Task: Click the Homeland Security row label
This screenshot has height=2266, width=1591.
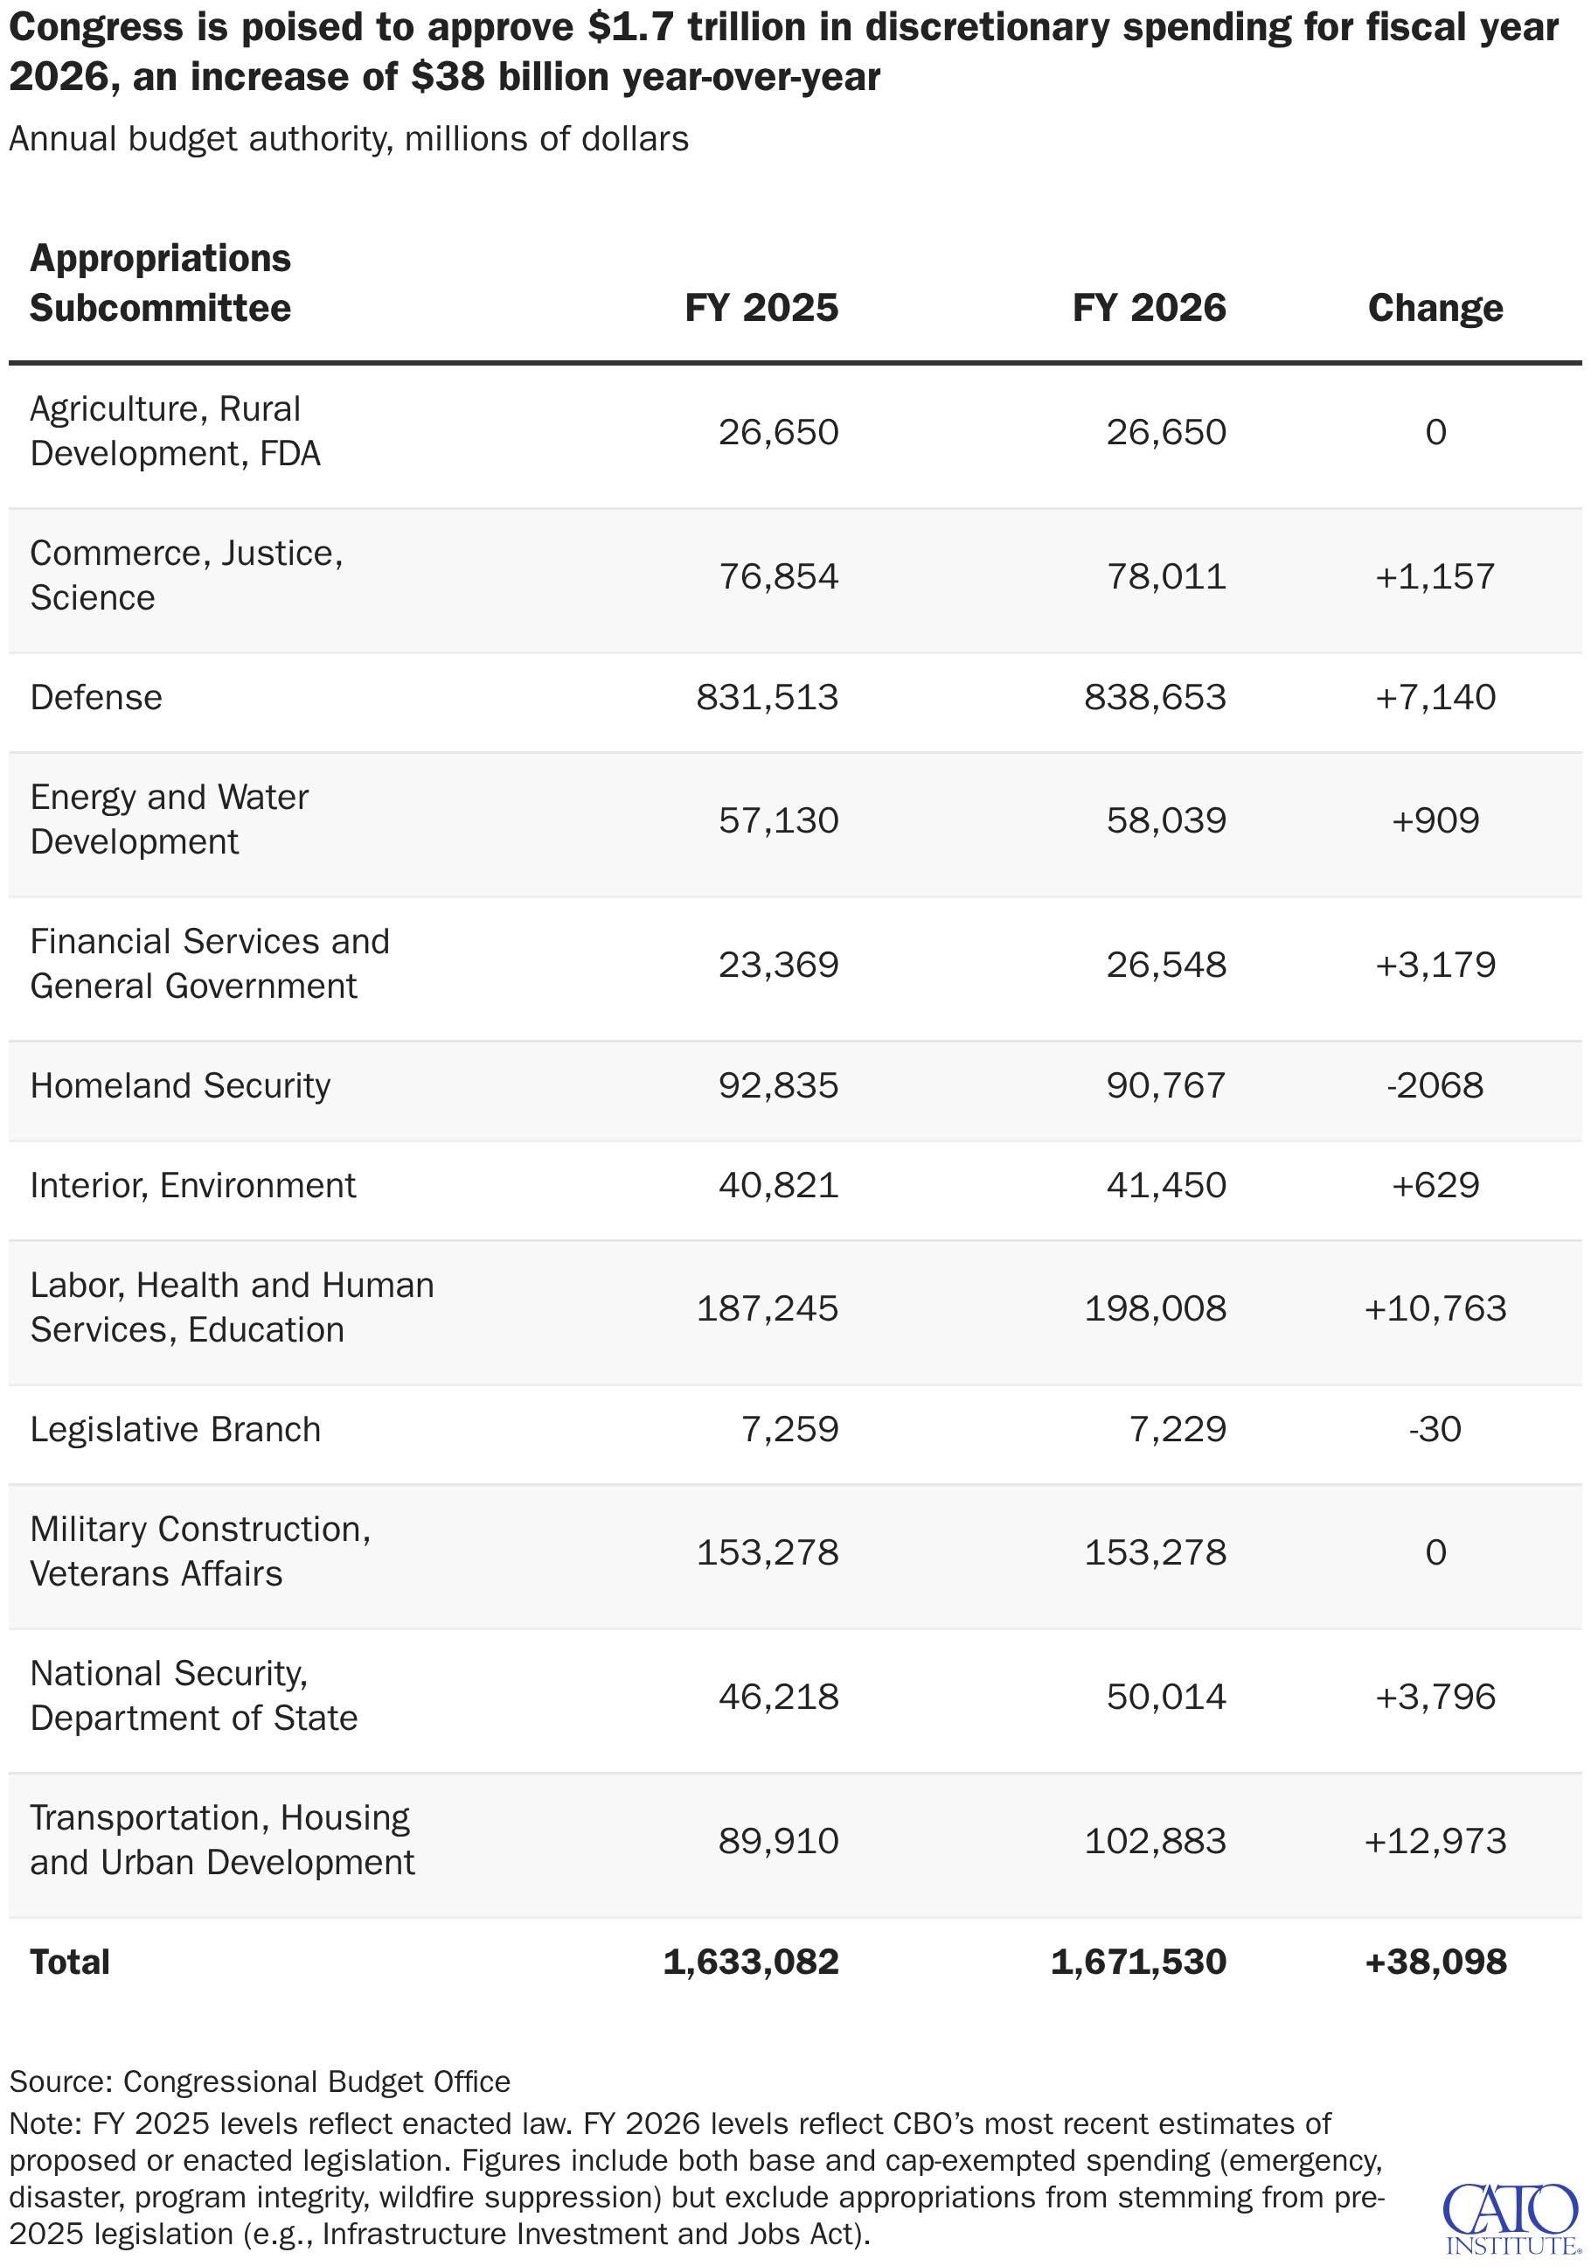Action: pos(180,1085)
